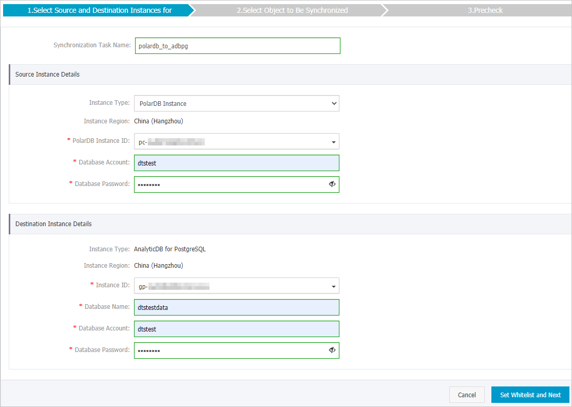The image size is (572, 407).
Task: Click the Database Name field showing dtstestdata
Action: (237, 307)
